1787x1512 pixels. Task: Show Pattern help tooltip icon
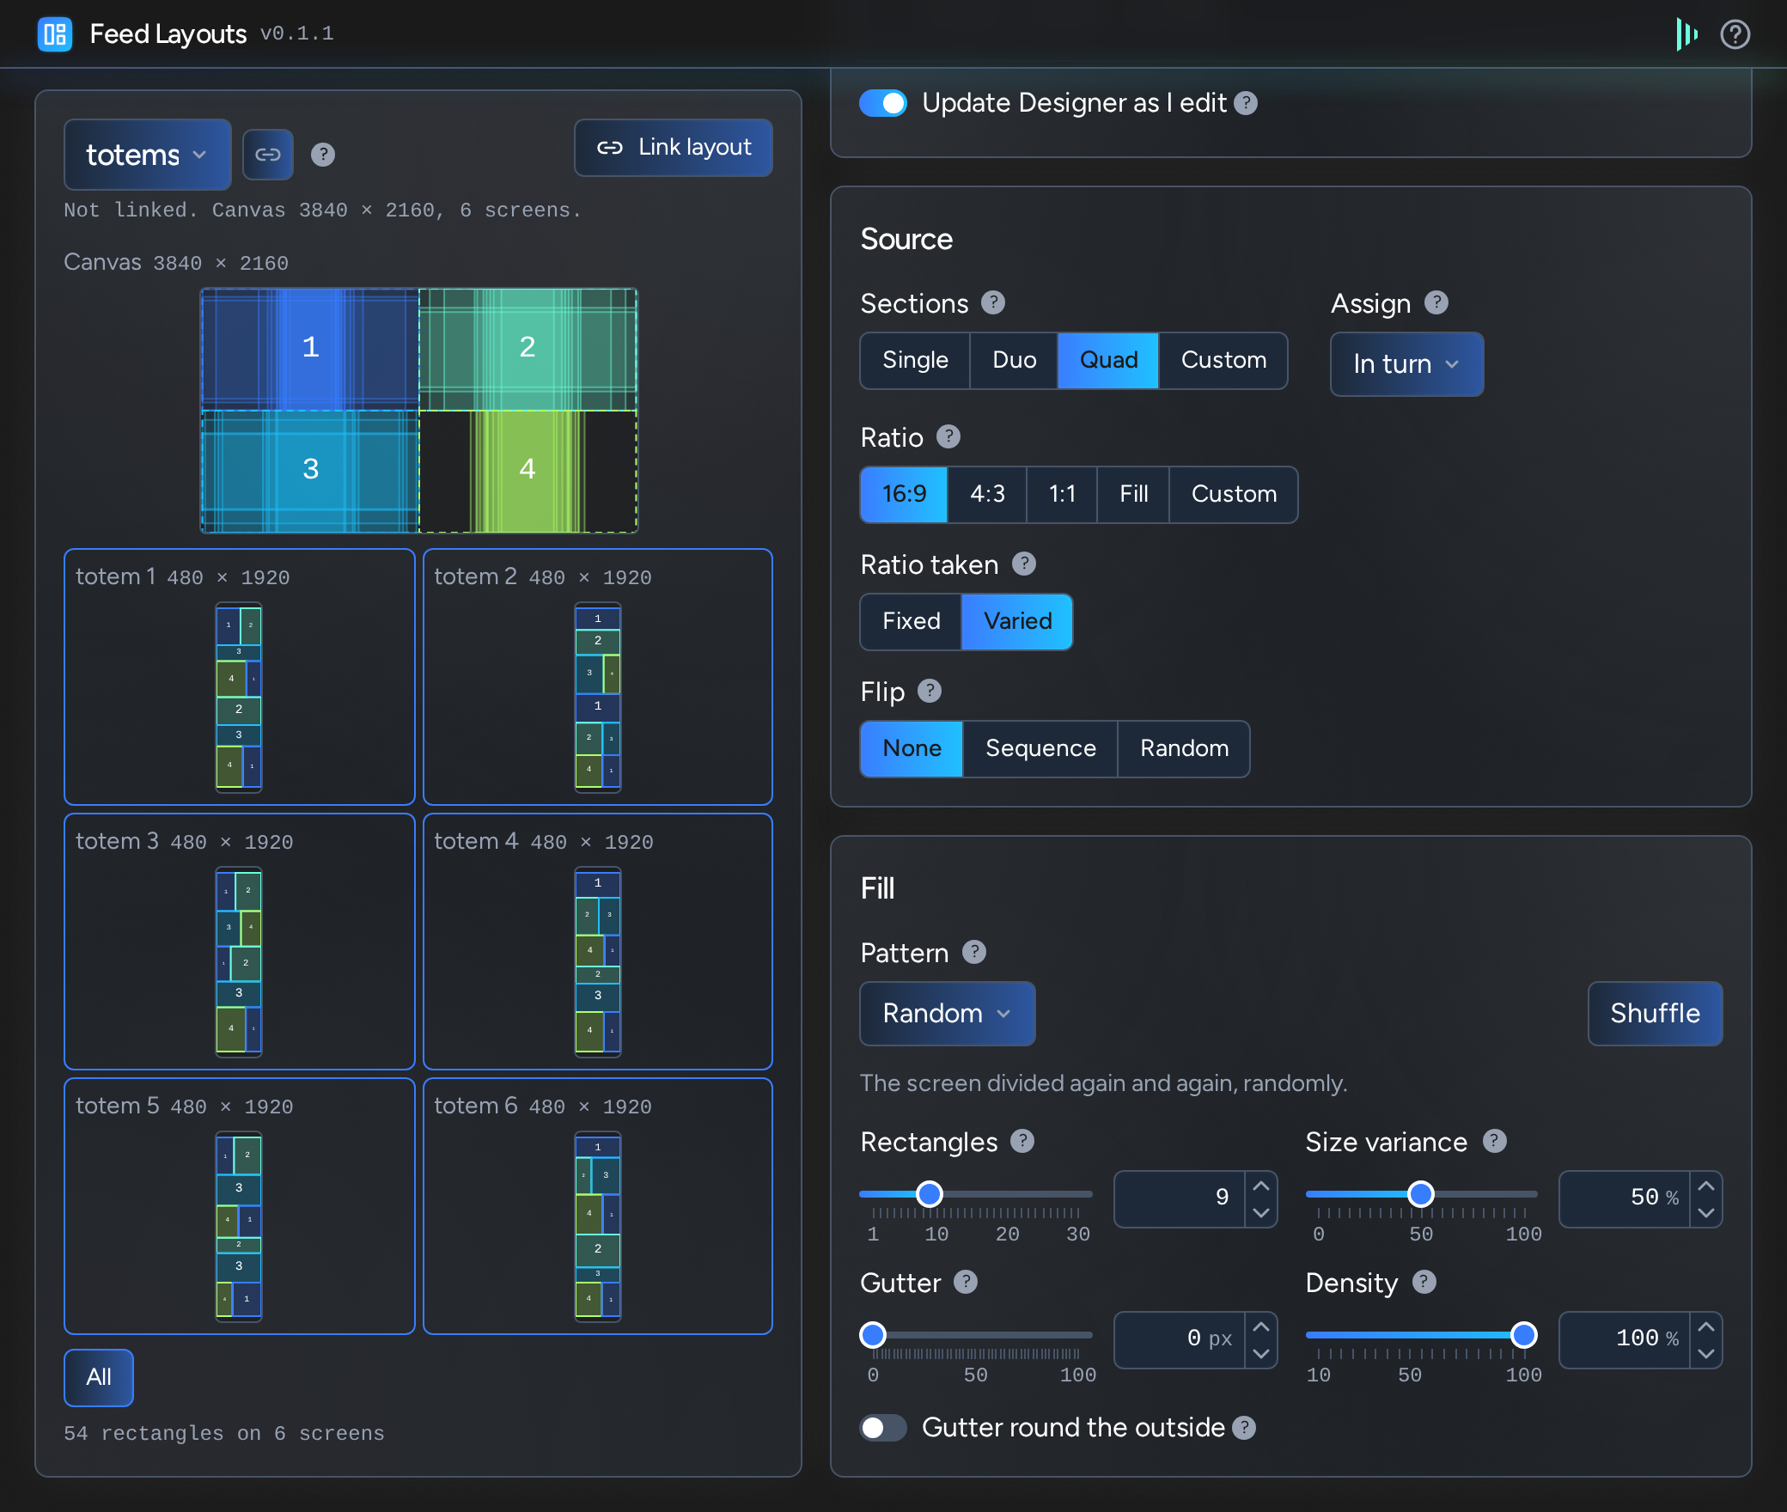pyautogui.click(x=974, y=952)
